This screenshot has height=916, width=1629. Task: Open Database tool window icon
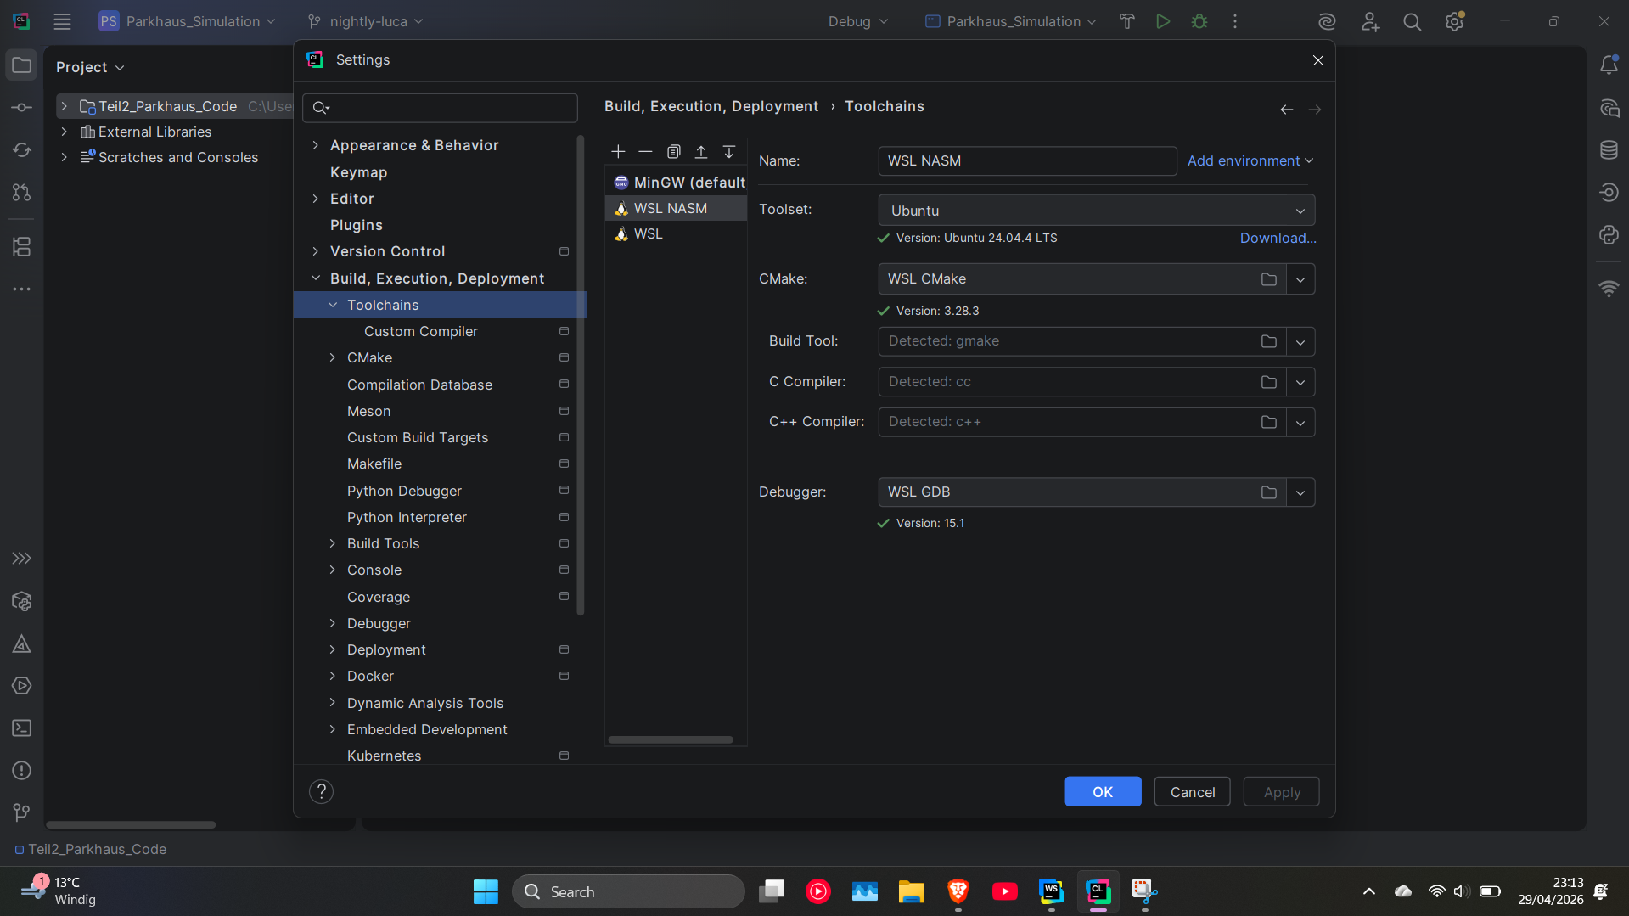(x=1609, y=150)
